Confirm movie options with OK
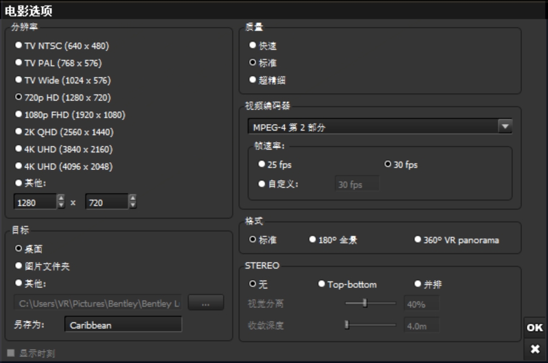Image resolution: width=548 pixels, height=363 pixels. coord(535,328)
